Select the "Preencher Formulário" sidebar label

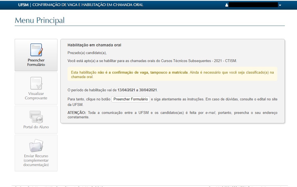(36, 62)
